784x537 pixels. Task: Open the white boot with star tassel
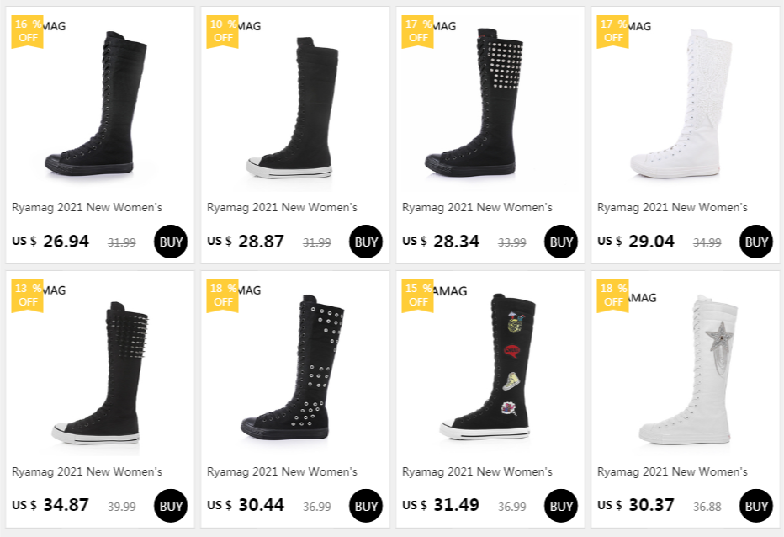[x=686, y=369]
